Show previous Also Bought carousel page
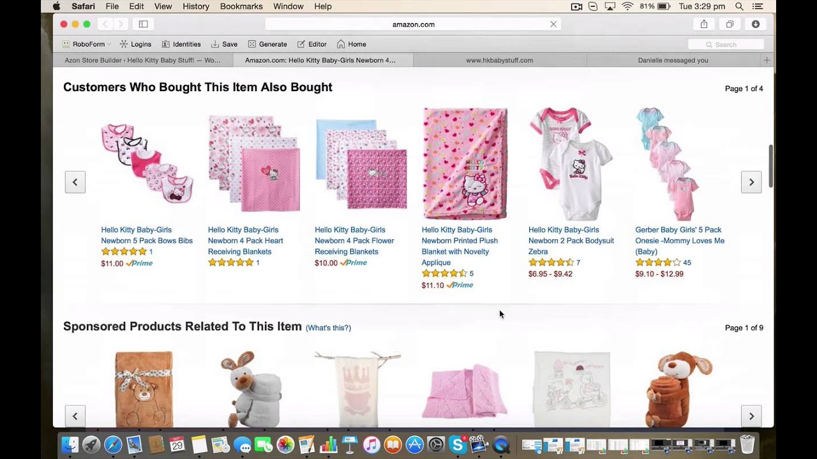 click(75, 182)
